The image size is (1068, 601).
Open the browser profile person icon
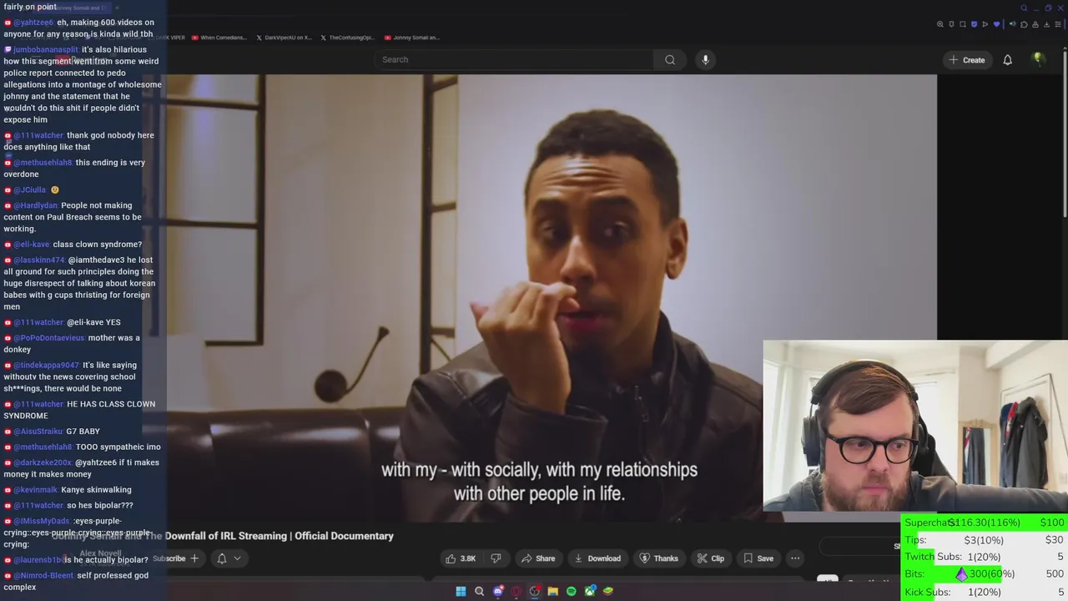[x=1035, y=24]
